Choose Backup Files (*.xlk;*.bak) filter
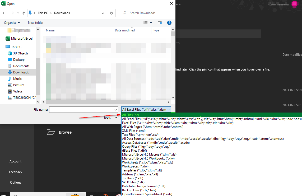The height and width of the screenshot is (196, 302). pyautogui.click(x=212, y=190)
